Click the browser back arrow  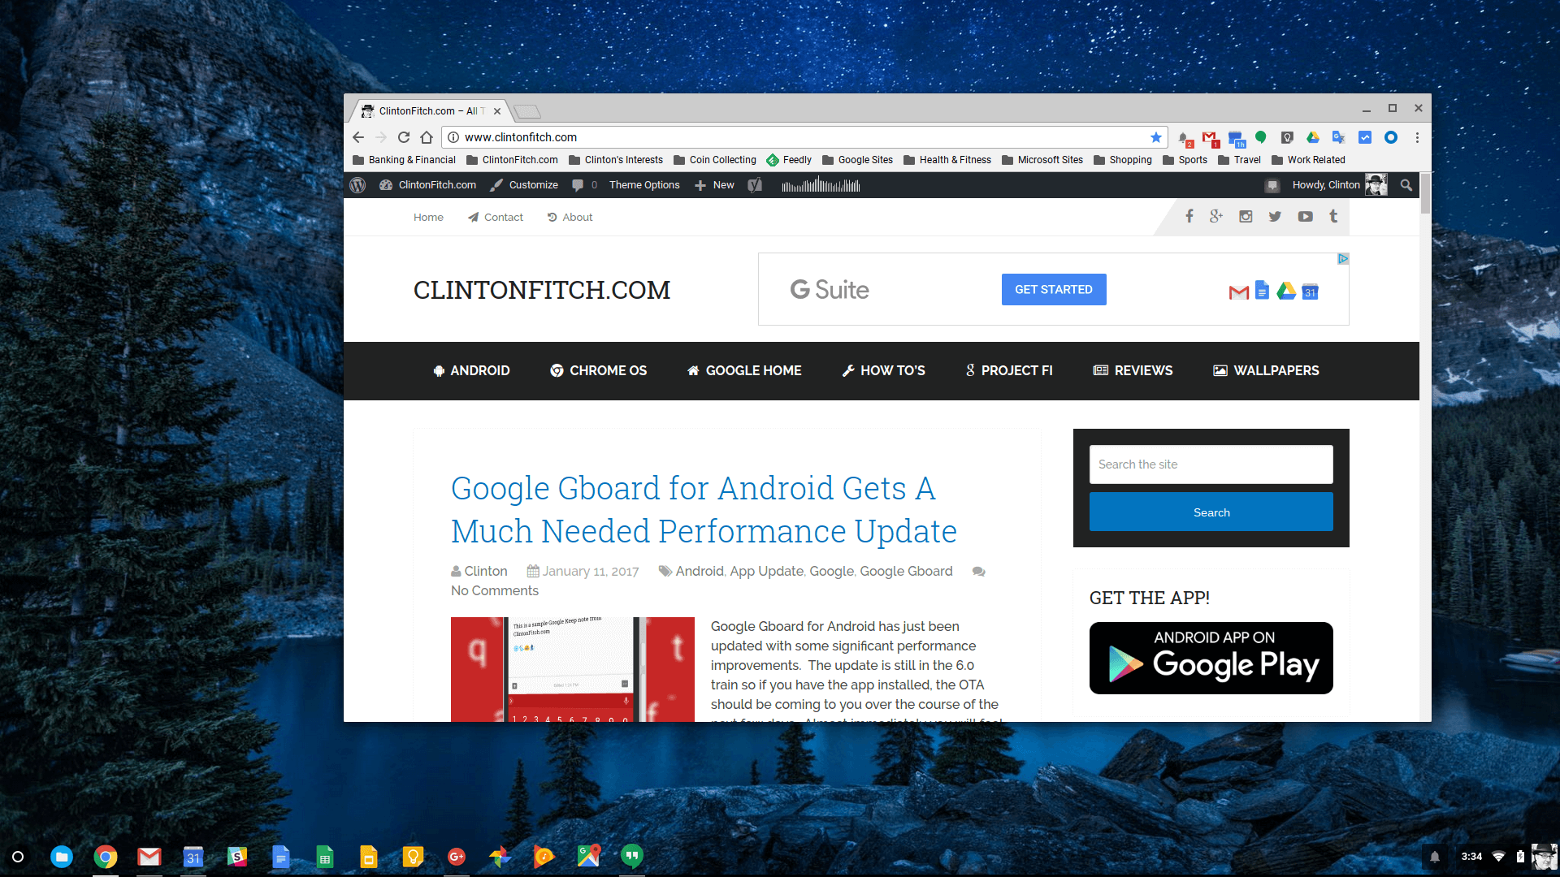358,137
